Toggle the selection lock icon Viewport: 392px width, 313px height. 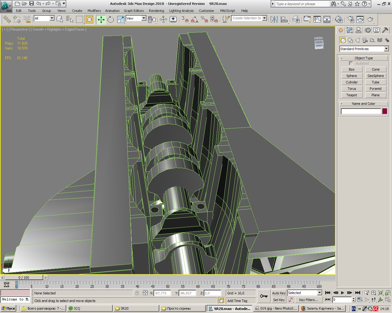point(137,293)
